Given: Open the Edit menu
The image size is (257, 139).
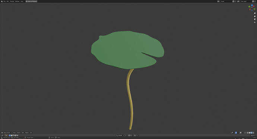Looking at the screenshot, I should click(x=8, y=1).
